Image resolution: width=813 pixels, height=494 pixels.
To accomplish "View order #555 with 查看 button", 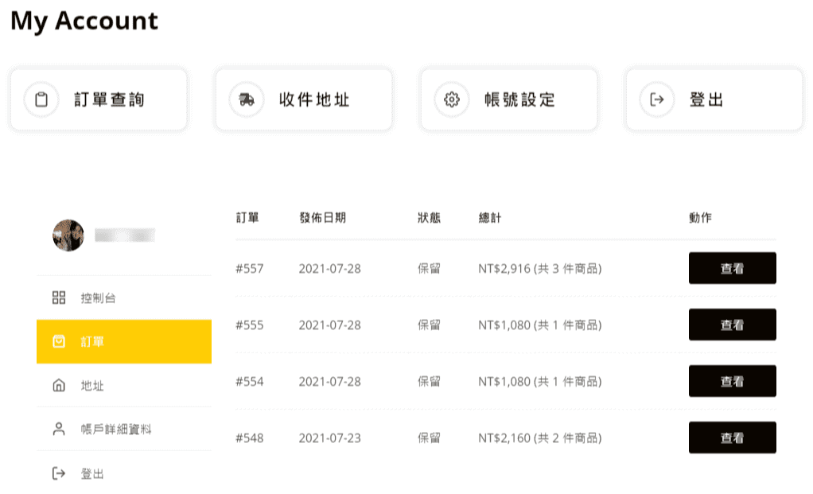I will (732, 325).
